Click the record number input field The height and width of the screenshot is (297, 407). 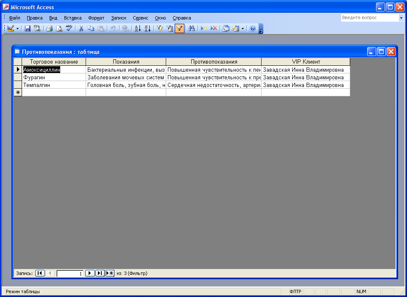point(70,273)
